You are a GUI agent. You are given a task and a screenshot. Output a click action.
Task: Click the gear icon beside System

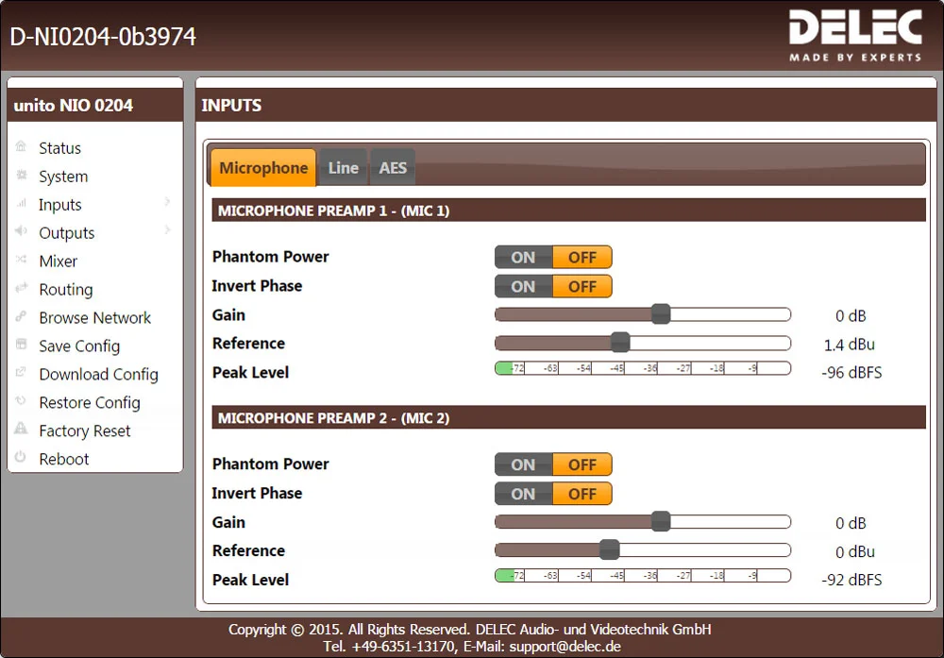[x=21, y=175]
